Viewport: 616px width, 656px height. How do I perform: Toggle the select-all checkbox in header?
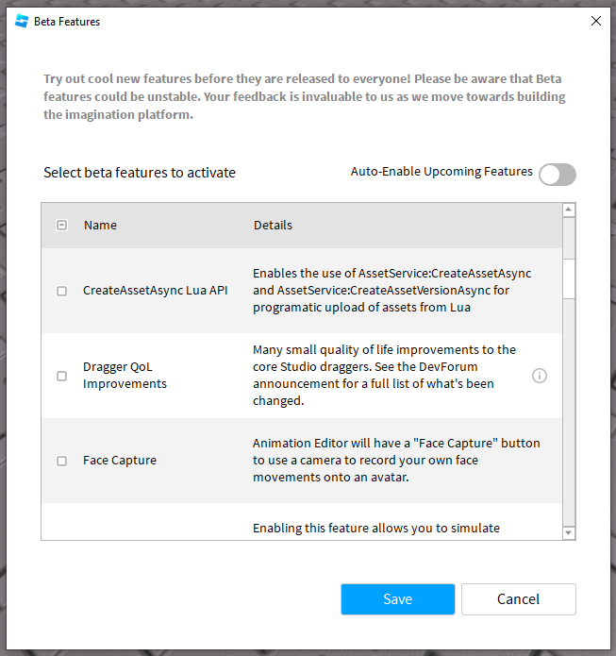tap(61, 225)
